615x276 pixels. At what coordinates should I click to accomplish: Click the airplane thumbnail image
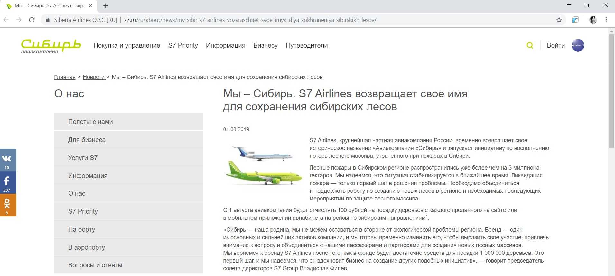tap(264, 166)
